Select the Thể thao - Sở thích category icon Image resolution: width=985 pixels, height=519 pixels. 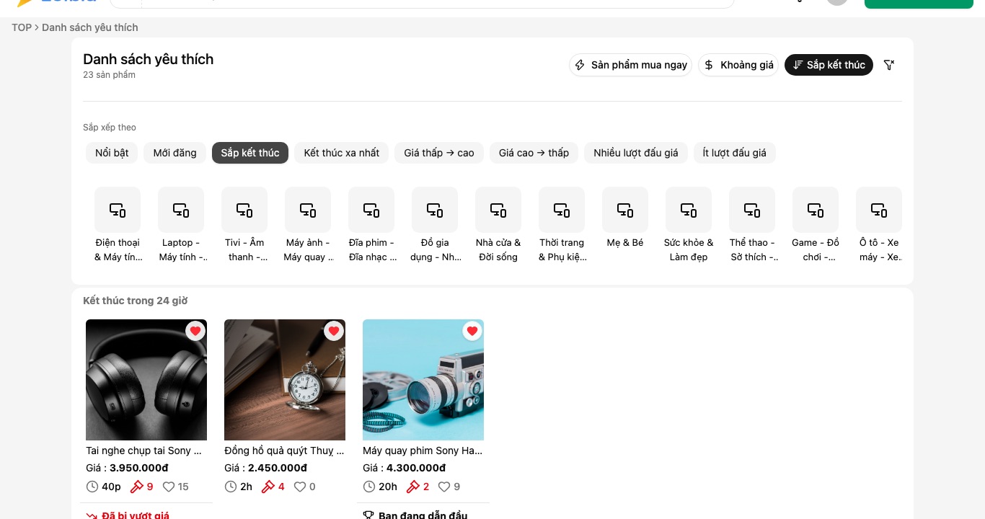click(x=752, y=210)
